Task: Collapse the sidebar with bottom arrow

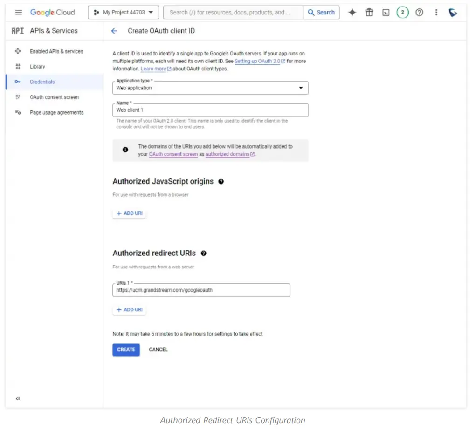Action: [x=18, y=398]
